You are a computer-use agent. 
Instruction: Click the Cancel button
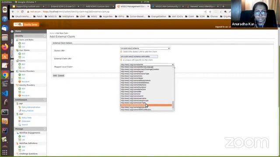point(61,75)
